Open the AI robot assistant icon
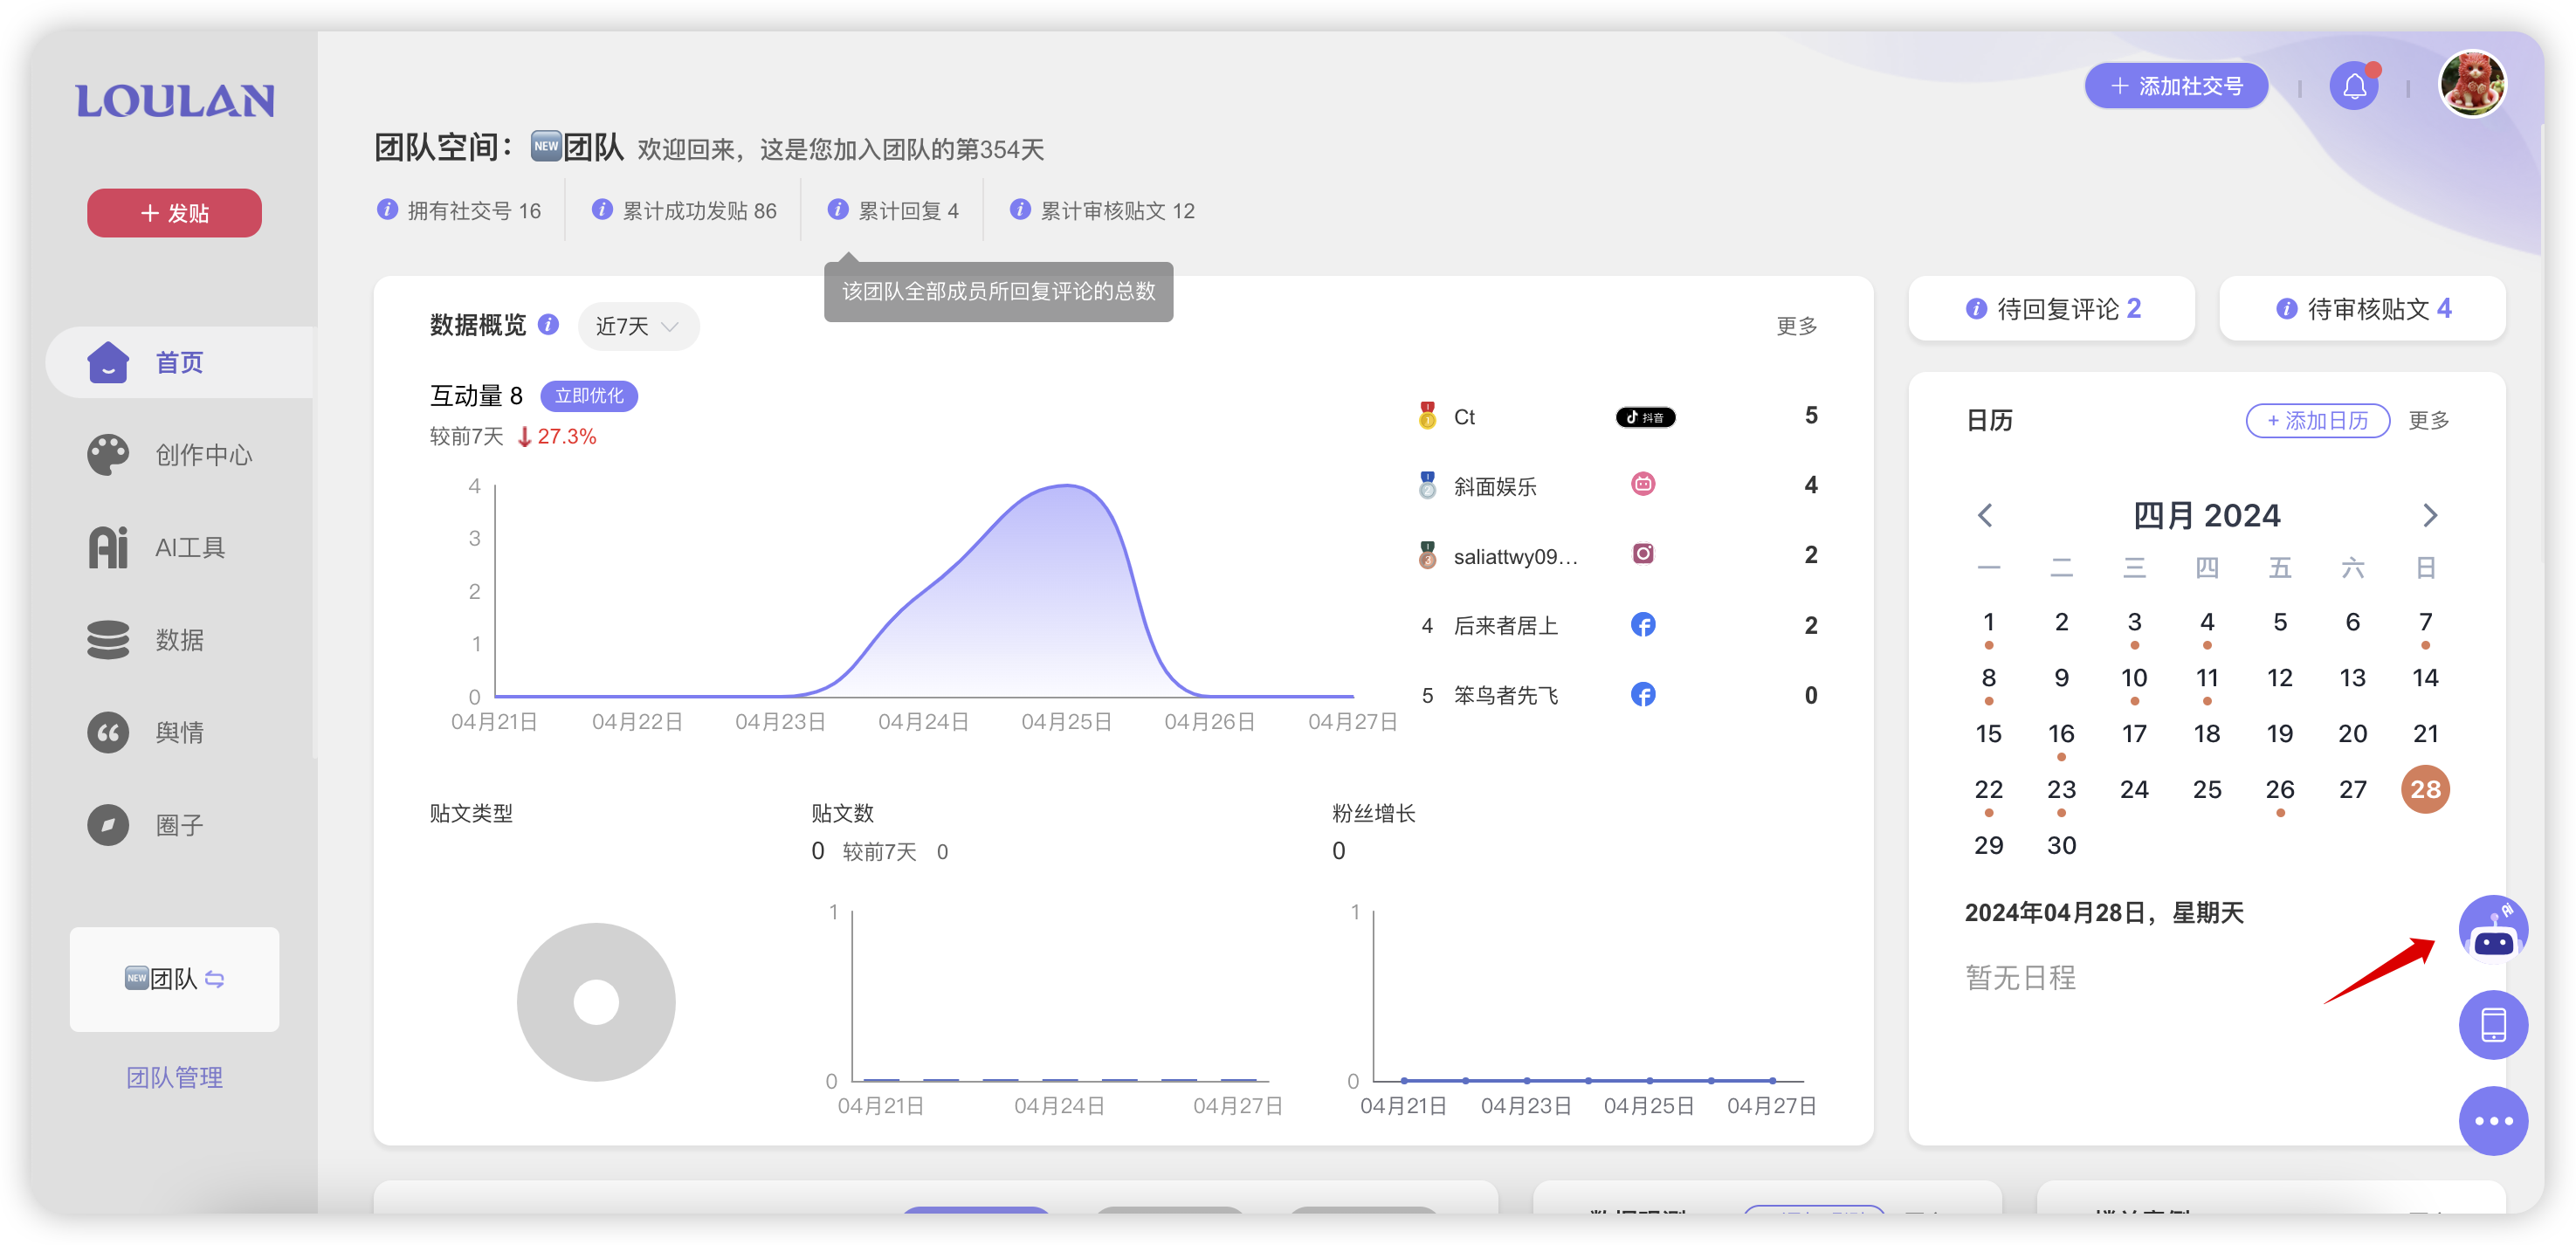The height and width of the screenshot is (1245, 2576). click(x=2492, y=929)
